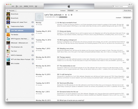Select the Freakonomics Radio podcast
This screenshot has height=109, width=138.
coord(20,26)
